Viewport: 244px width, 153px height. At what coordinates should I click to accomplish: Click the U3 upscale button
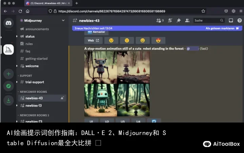[123, 121]
